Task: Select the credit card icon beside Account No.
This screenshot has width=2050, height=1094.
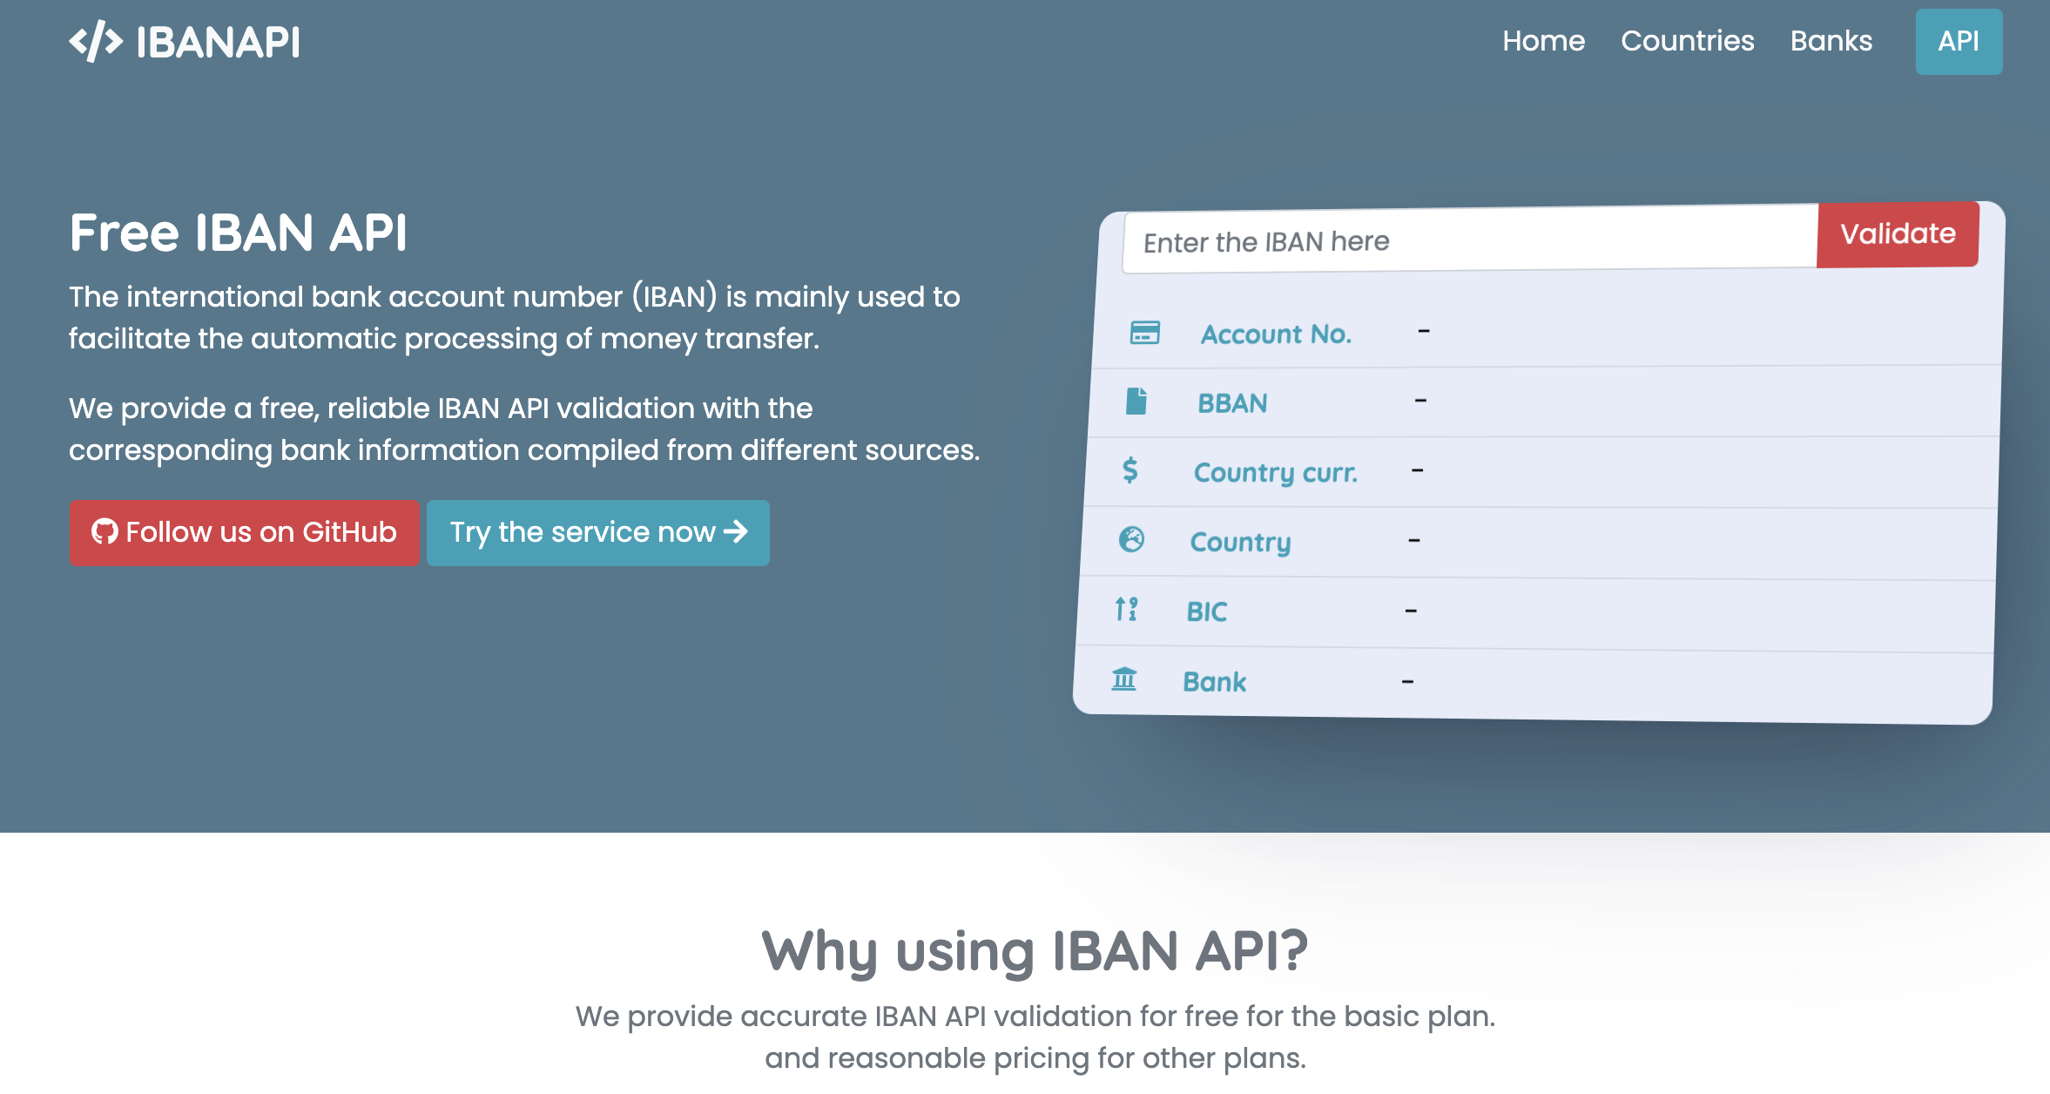Action: (1143, 333)
